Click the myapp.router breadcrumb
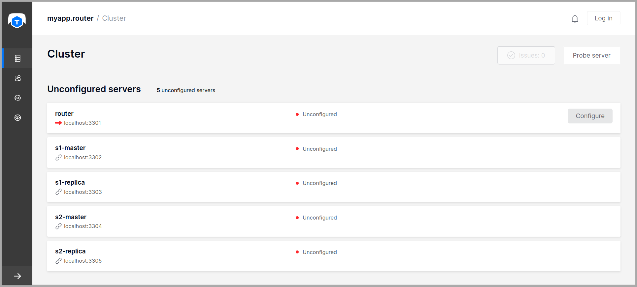 (x=70, y=18)
